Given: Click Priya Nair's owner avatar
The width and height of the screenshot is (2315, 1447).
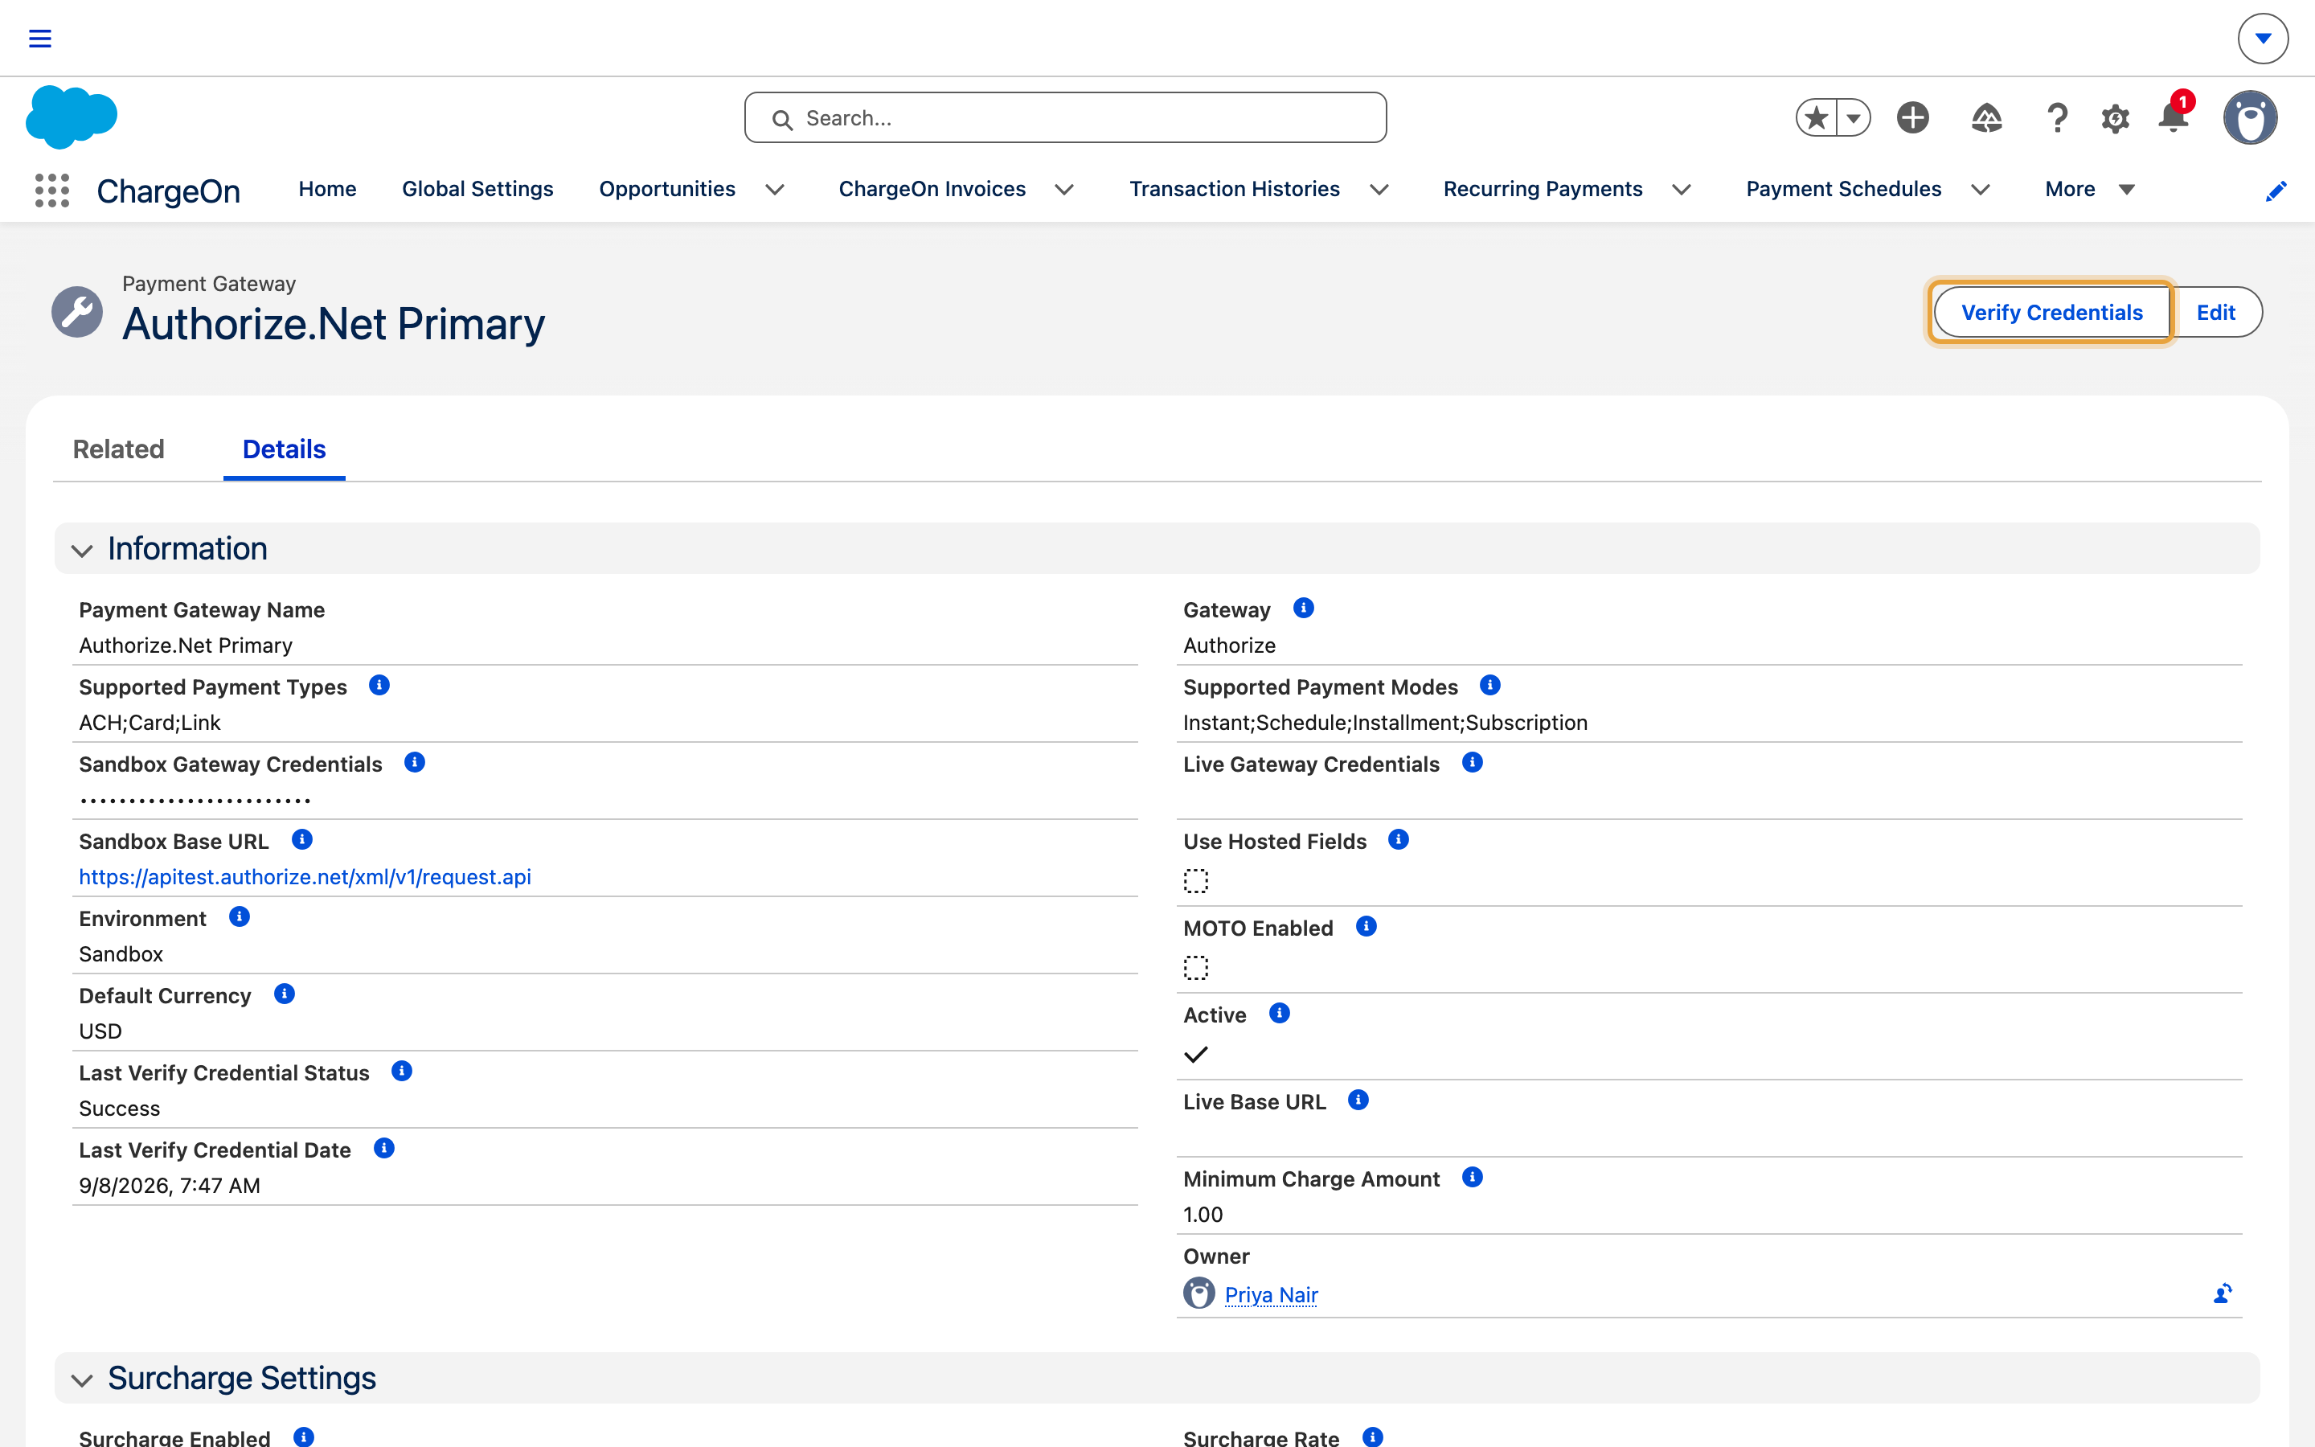Looking at the screenshot, I should click(x=1198, y=1293).
